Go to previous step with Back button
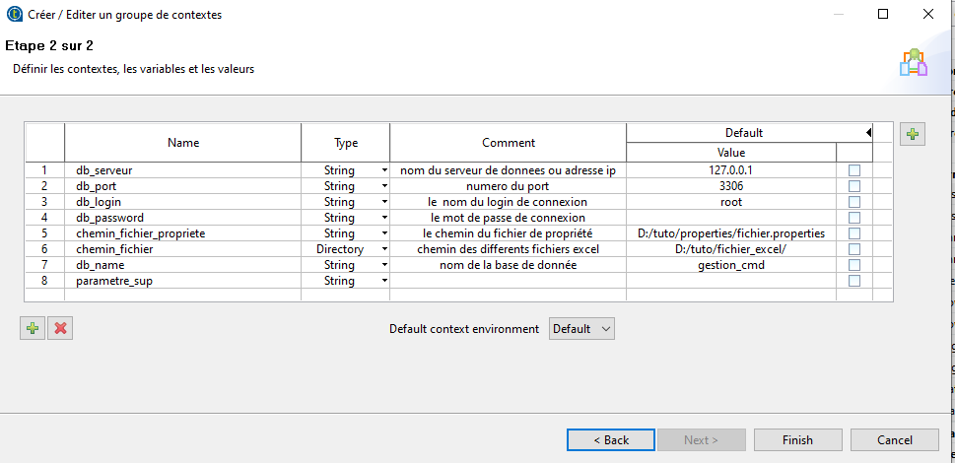Image resolution: width=955 pixels, height=463 pixels. click(x=611, y=440)
